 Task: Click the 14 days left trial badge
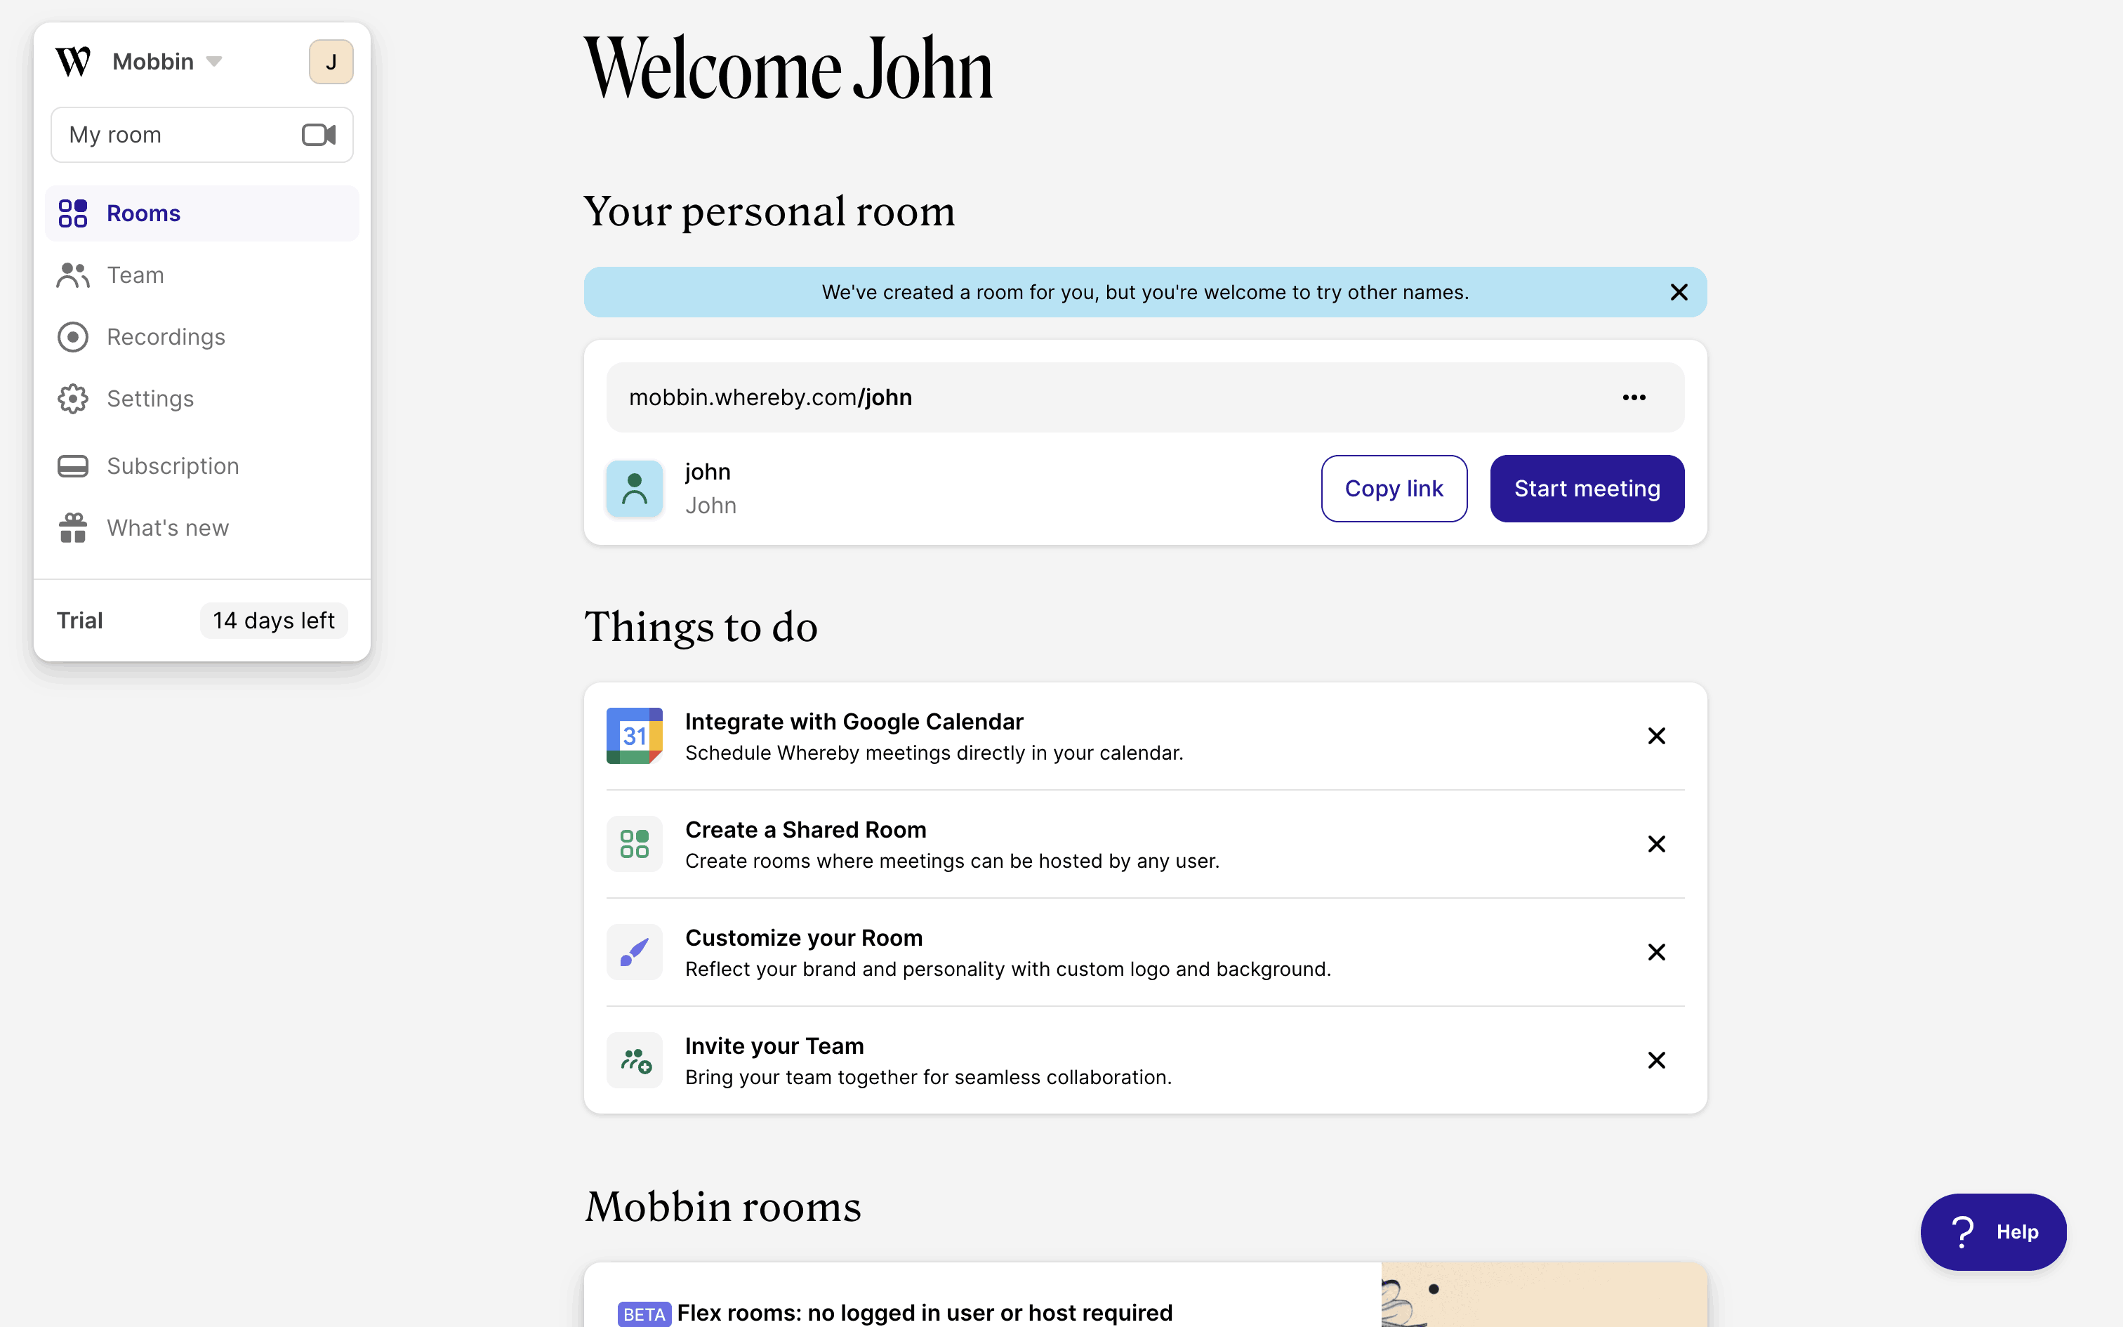tap(274, 621)
